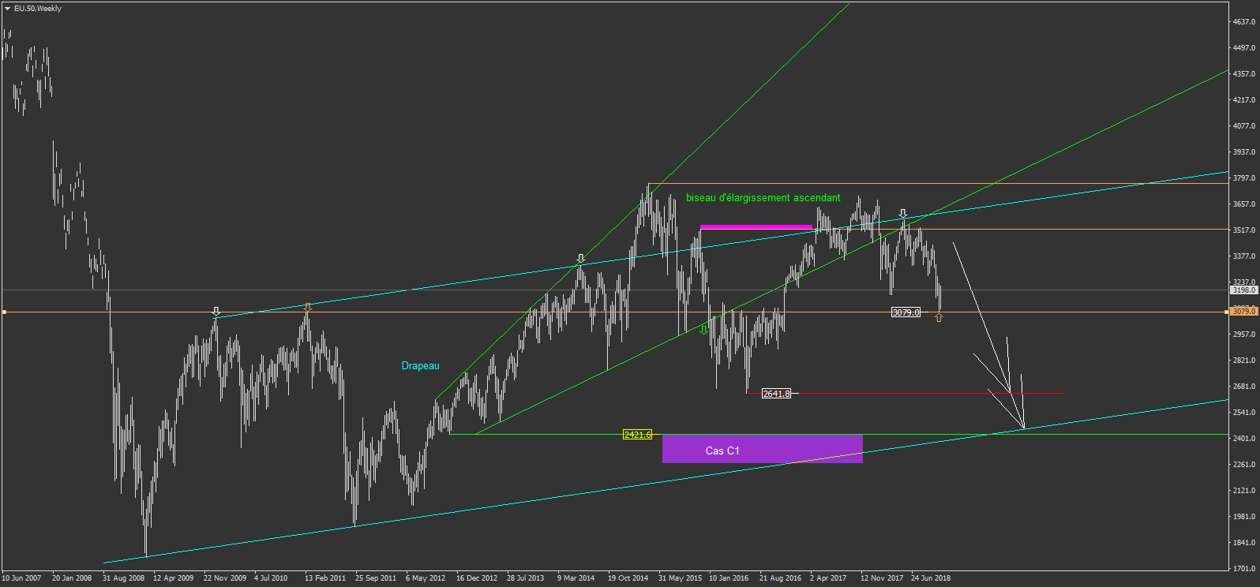Click the 2641.8 price label

click(776, 394)
